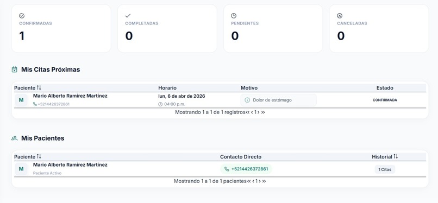The width and height of the screenshot is (438, 203).
Task: Sort patients table by Paciente column arrows
Action: point(39,156)
